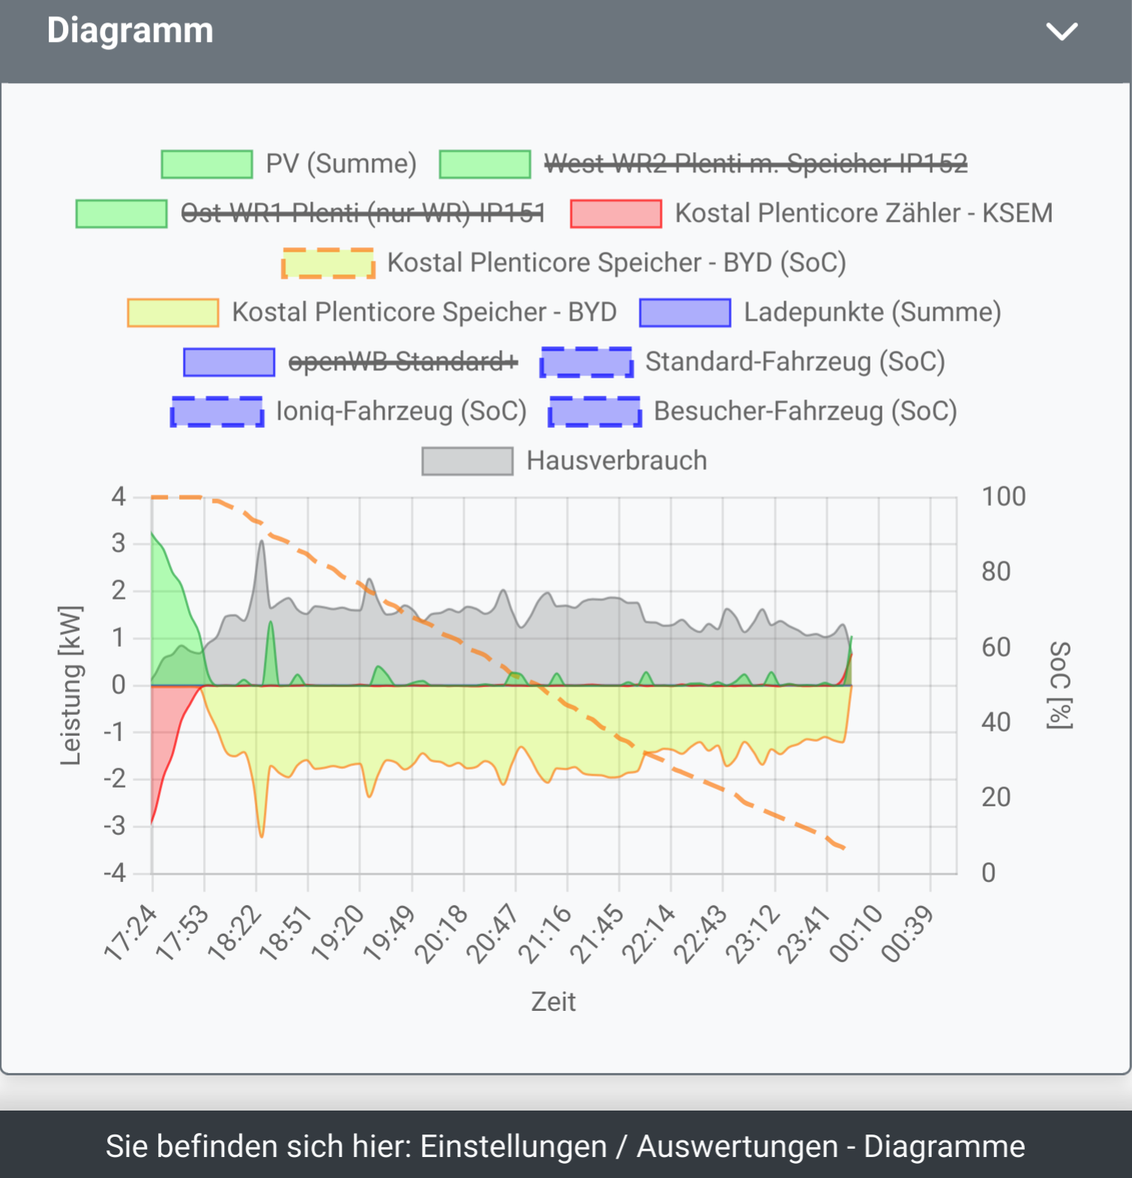Click red KSEM legend swatch
The height and width of the screenshot is (1178, 1132).
pyautogui.click(x=615, y=214)
